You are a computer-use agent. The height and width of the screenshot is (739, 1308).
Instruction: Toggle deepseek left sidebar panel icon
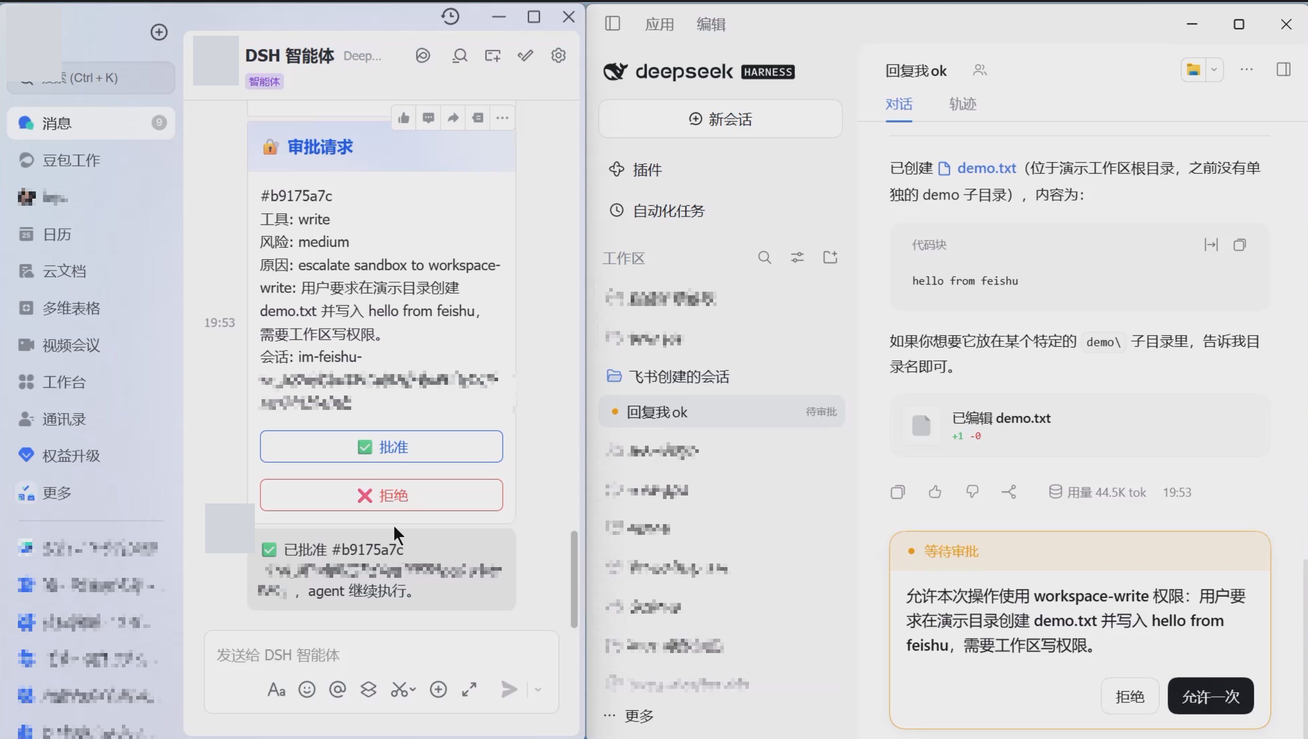(x=612, y=24)
